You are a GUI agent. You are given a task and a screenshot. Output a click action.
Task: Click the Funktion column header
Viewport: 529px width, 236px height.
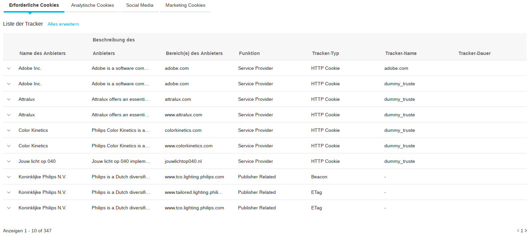[x=249, y=53]
